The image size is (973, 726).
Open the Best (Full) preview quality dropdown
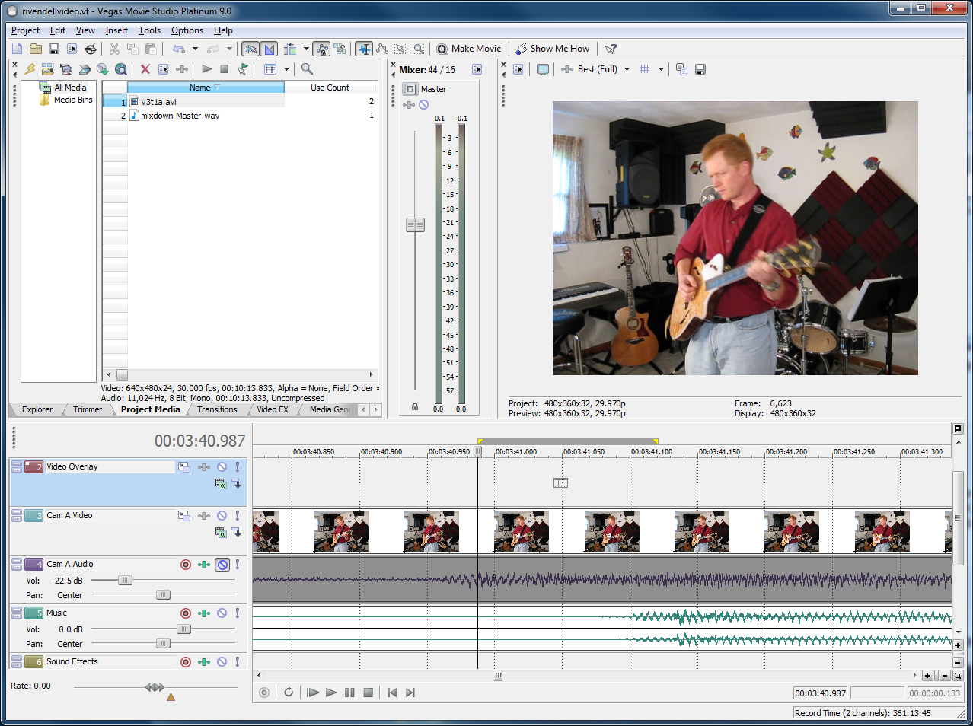627,69
